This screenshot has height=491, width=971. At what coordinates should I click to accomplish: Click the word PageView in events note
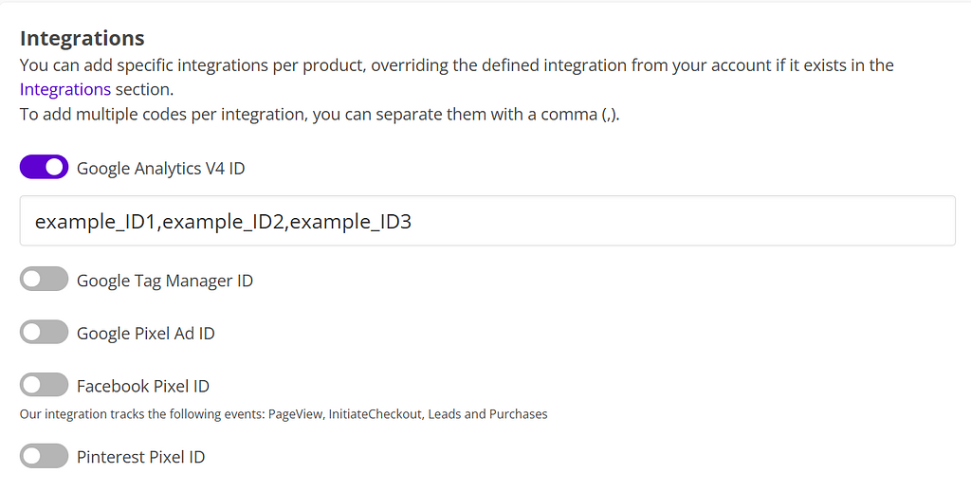coord(293,414)
